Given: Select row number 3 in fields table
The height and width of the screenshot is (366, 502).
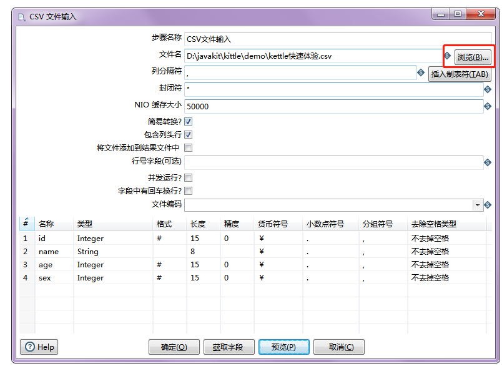Looking at the screenshot, I should [27, 264].
